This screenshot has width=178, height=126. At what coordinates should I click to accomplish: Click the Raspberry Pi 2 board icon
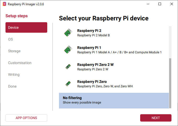pos(68,33)
